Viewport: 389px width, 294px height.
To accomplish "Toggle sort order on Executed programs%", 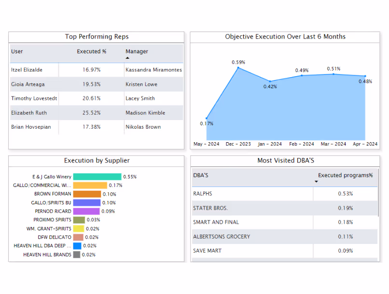I will (x=316, y=181).
